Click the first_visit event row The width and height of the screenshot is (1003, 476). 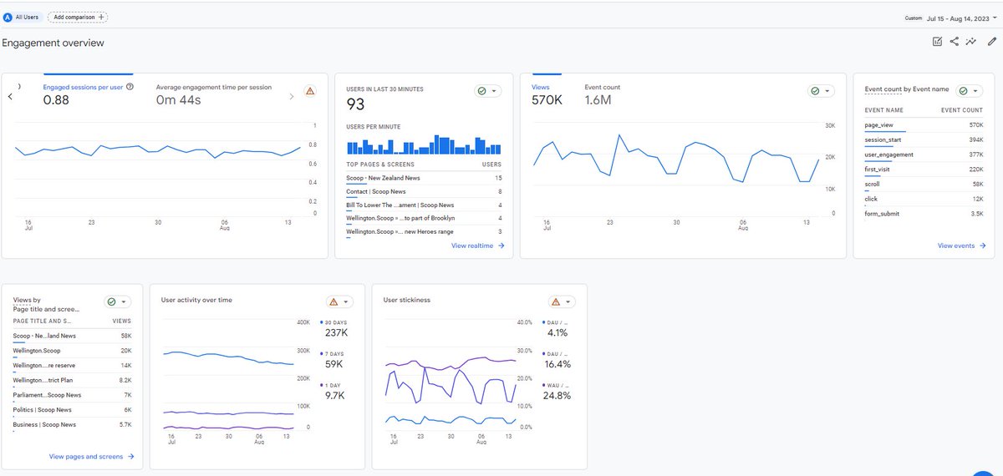coord(924,170)
